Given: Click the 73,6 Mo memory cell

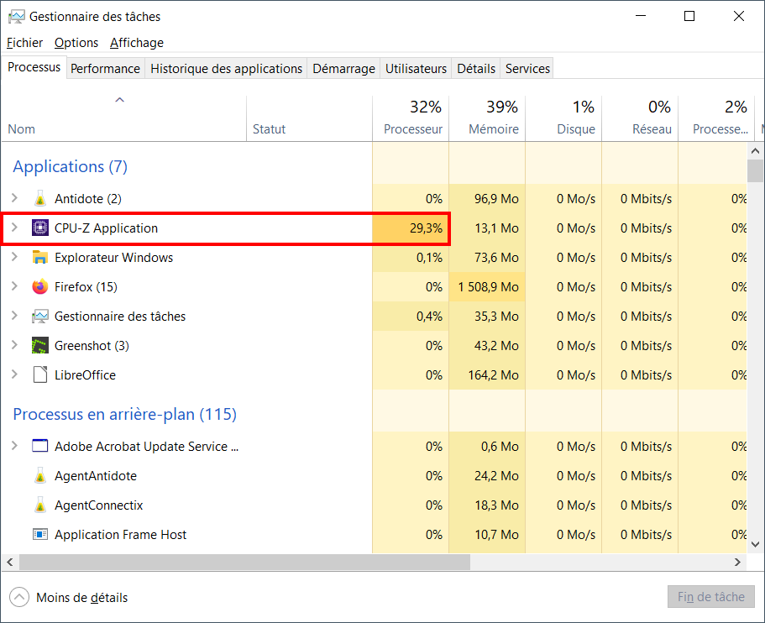Looking at the screenshot, I should (x=487, y=257).
